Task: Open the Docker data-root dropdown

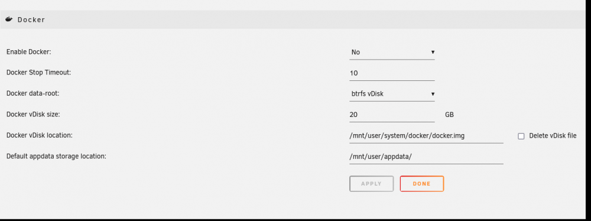Action: coord(392,94)
